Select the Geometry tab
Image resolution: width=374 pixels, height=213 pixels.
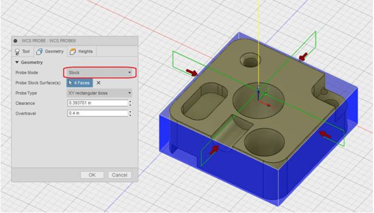coord(50,51)
